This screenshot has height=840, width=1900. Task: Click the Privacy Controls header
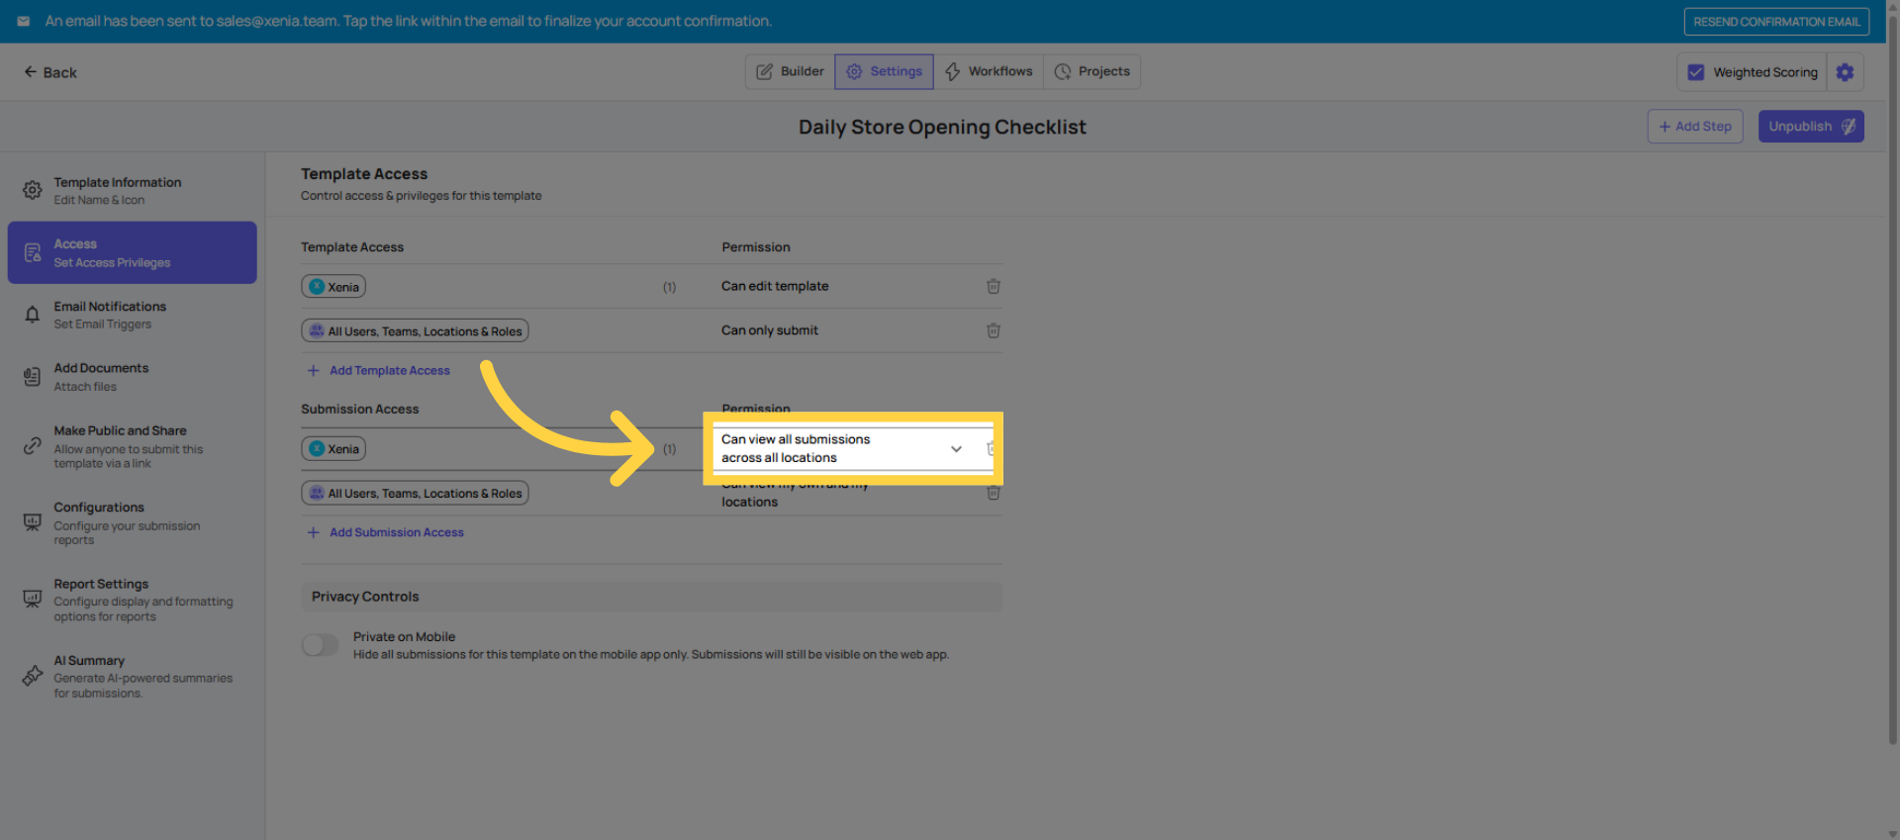pos(651,597)
